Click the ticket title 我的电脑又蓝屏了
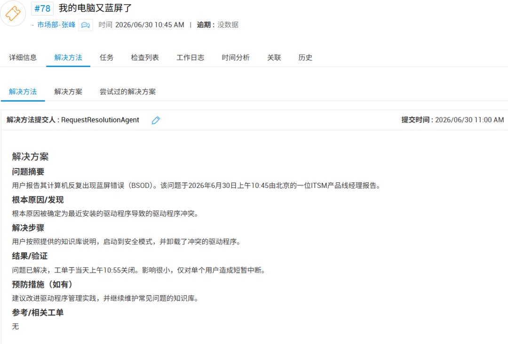Viewport: 508px width, 344px height. point(95,8)
